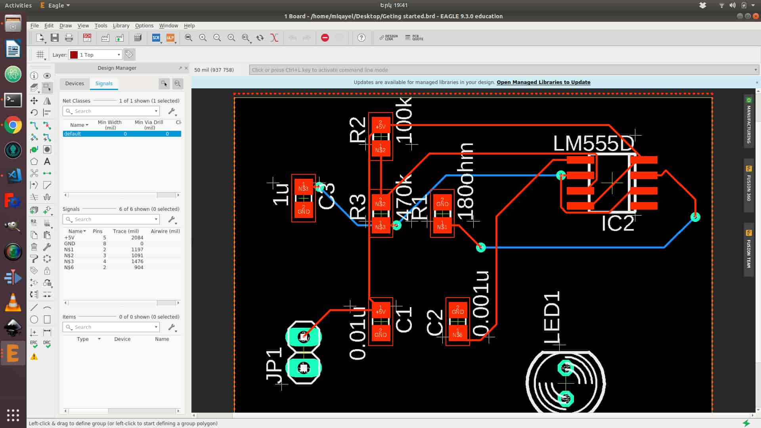Image resolution: width=761 pixels, height=428 pixels.
Task: Open the Tools menu
Action: [101, 25]
